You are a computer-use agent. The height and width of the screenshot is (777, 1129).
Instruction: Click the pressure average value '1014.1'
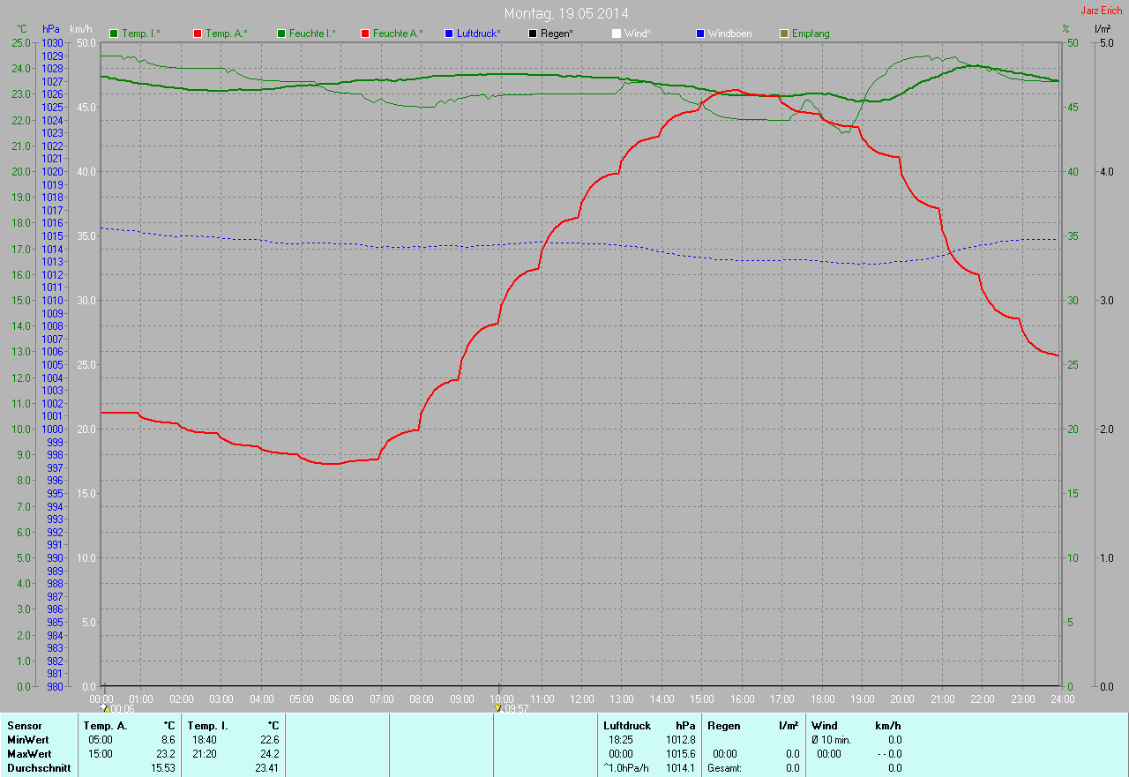681,768
